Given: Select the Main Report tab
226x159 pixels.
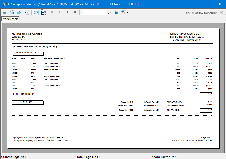Looking at the screenshot, I should coord(11,19).
